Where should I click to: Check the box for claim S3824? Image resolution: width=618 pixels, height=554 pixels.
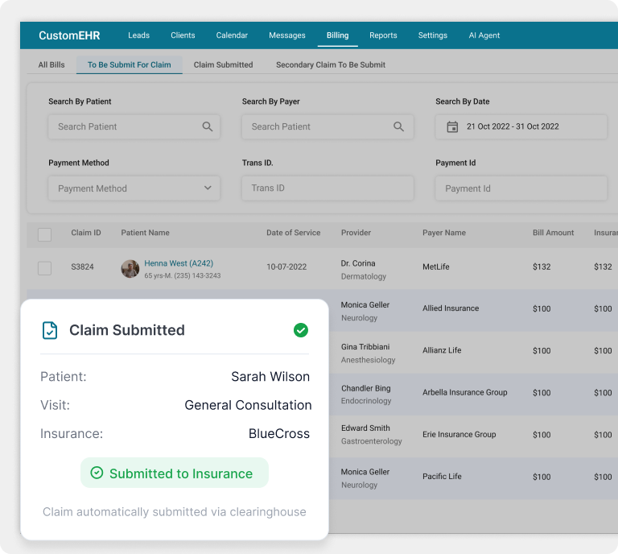(45, 268)
